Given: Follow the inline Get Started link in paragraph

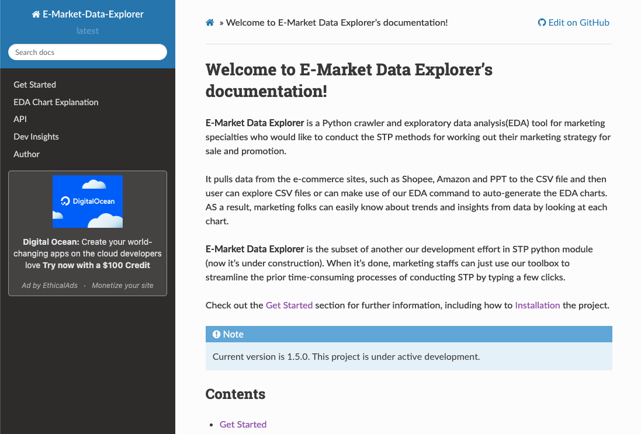Looking at the screenshot, I should point(289,305).
